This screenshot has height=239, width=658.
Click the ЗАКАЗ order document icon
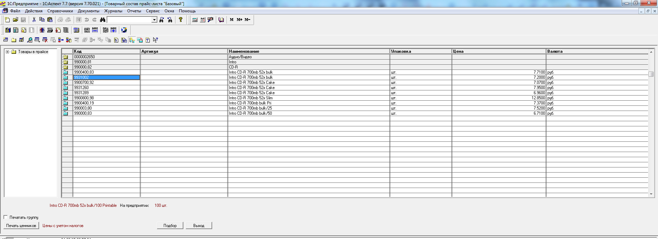coord(106,30)
